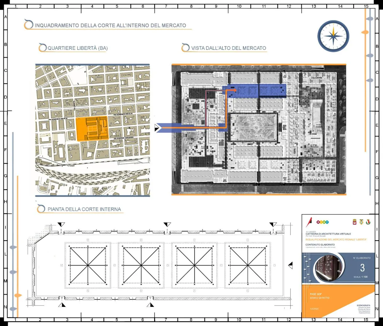The height and width of the screenshot is (326, 383).
Task: Click the Fase SDF Stato di Fatto text
Action: coord(319,296)
